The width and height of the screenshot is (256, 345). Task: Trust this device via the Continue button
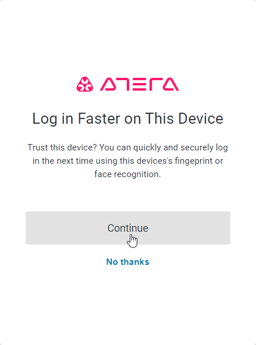click(128, 228)
